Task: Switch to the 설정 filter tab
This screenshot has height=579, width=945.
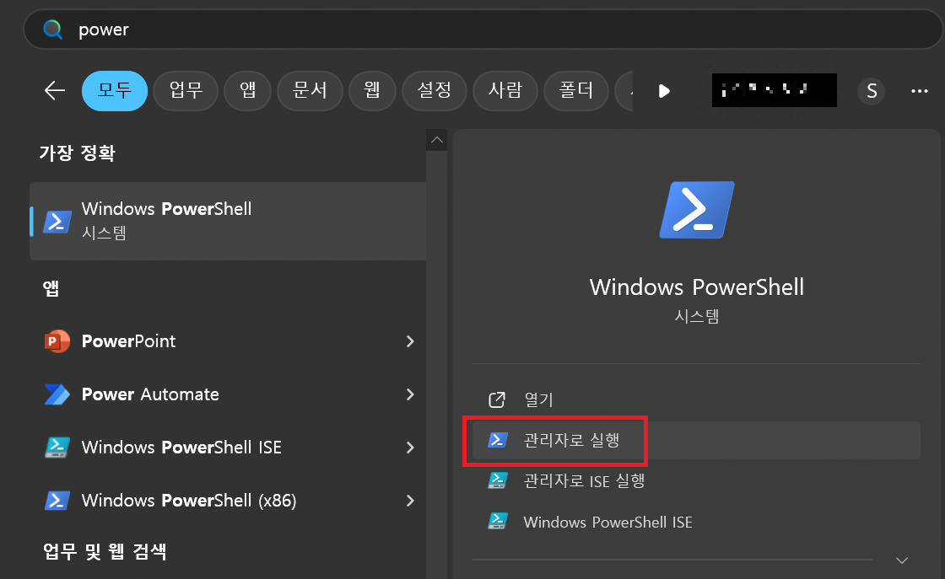Action: [435, 91]
